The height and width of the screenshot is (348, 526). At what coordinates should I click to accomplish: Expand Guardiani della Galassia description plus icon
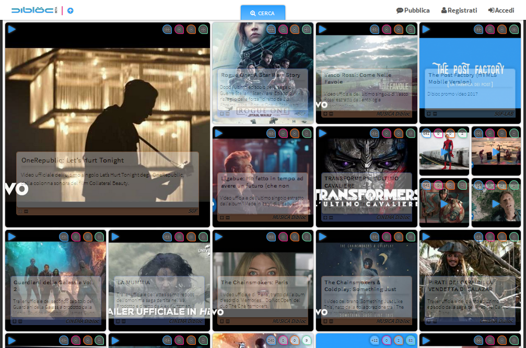coord(15,321)
